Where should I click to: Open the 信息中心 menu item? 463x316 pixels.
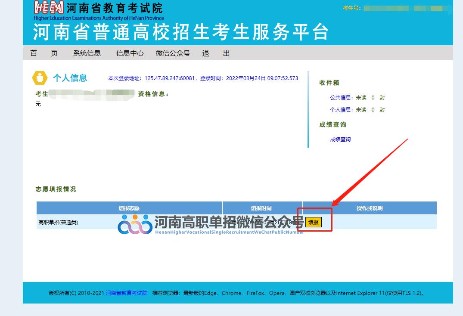pyautogui.click(x=130, y=53)
